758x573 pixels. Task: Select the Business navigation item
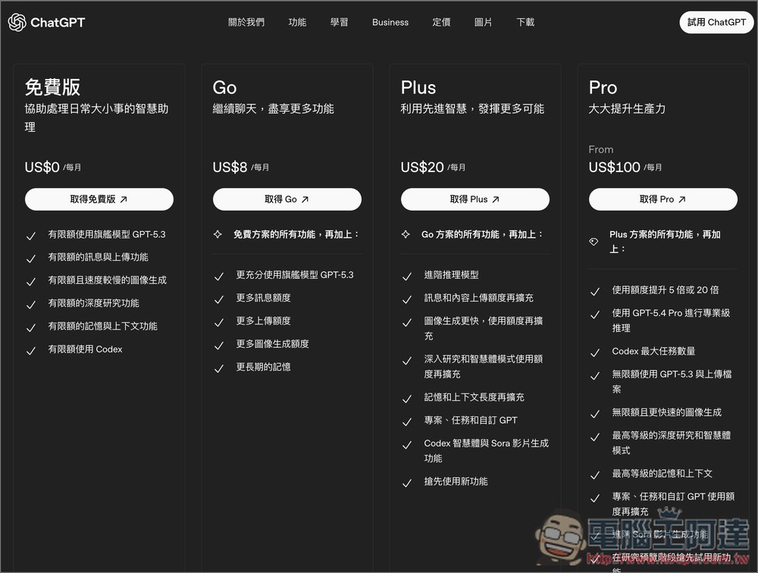click(390, 22)
